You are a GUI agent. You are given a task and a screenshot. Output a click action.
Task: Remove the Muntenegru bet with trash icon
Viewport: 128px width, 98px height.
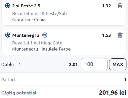pos(120,35)
